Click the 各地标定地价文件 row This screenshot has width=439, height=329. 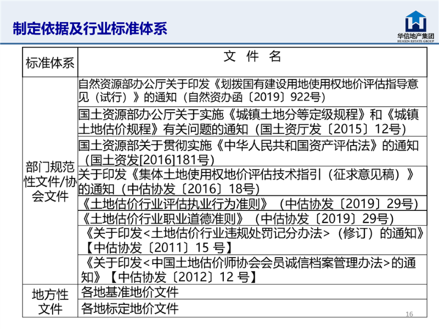click(252, 308)
